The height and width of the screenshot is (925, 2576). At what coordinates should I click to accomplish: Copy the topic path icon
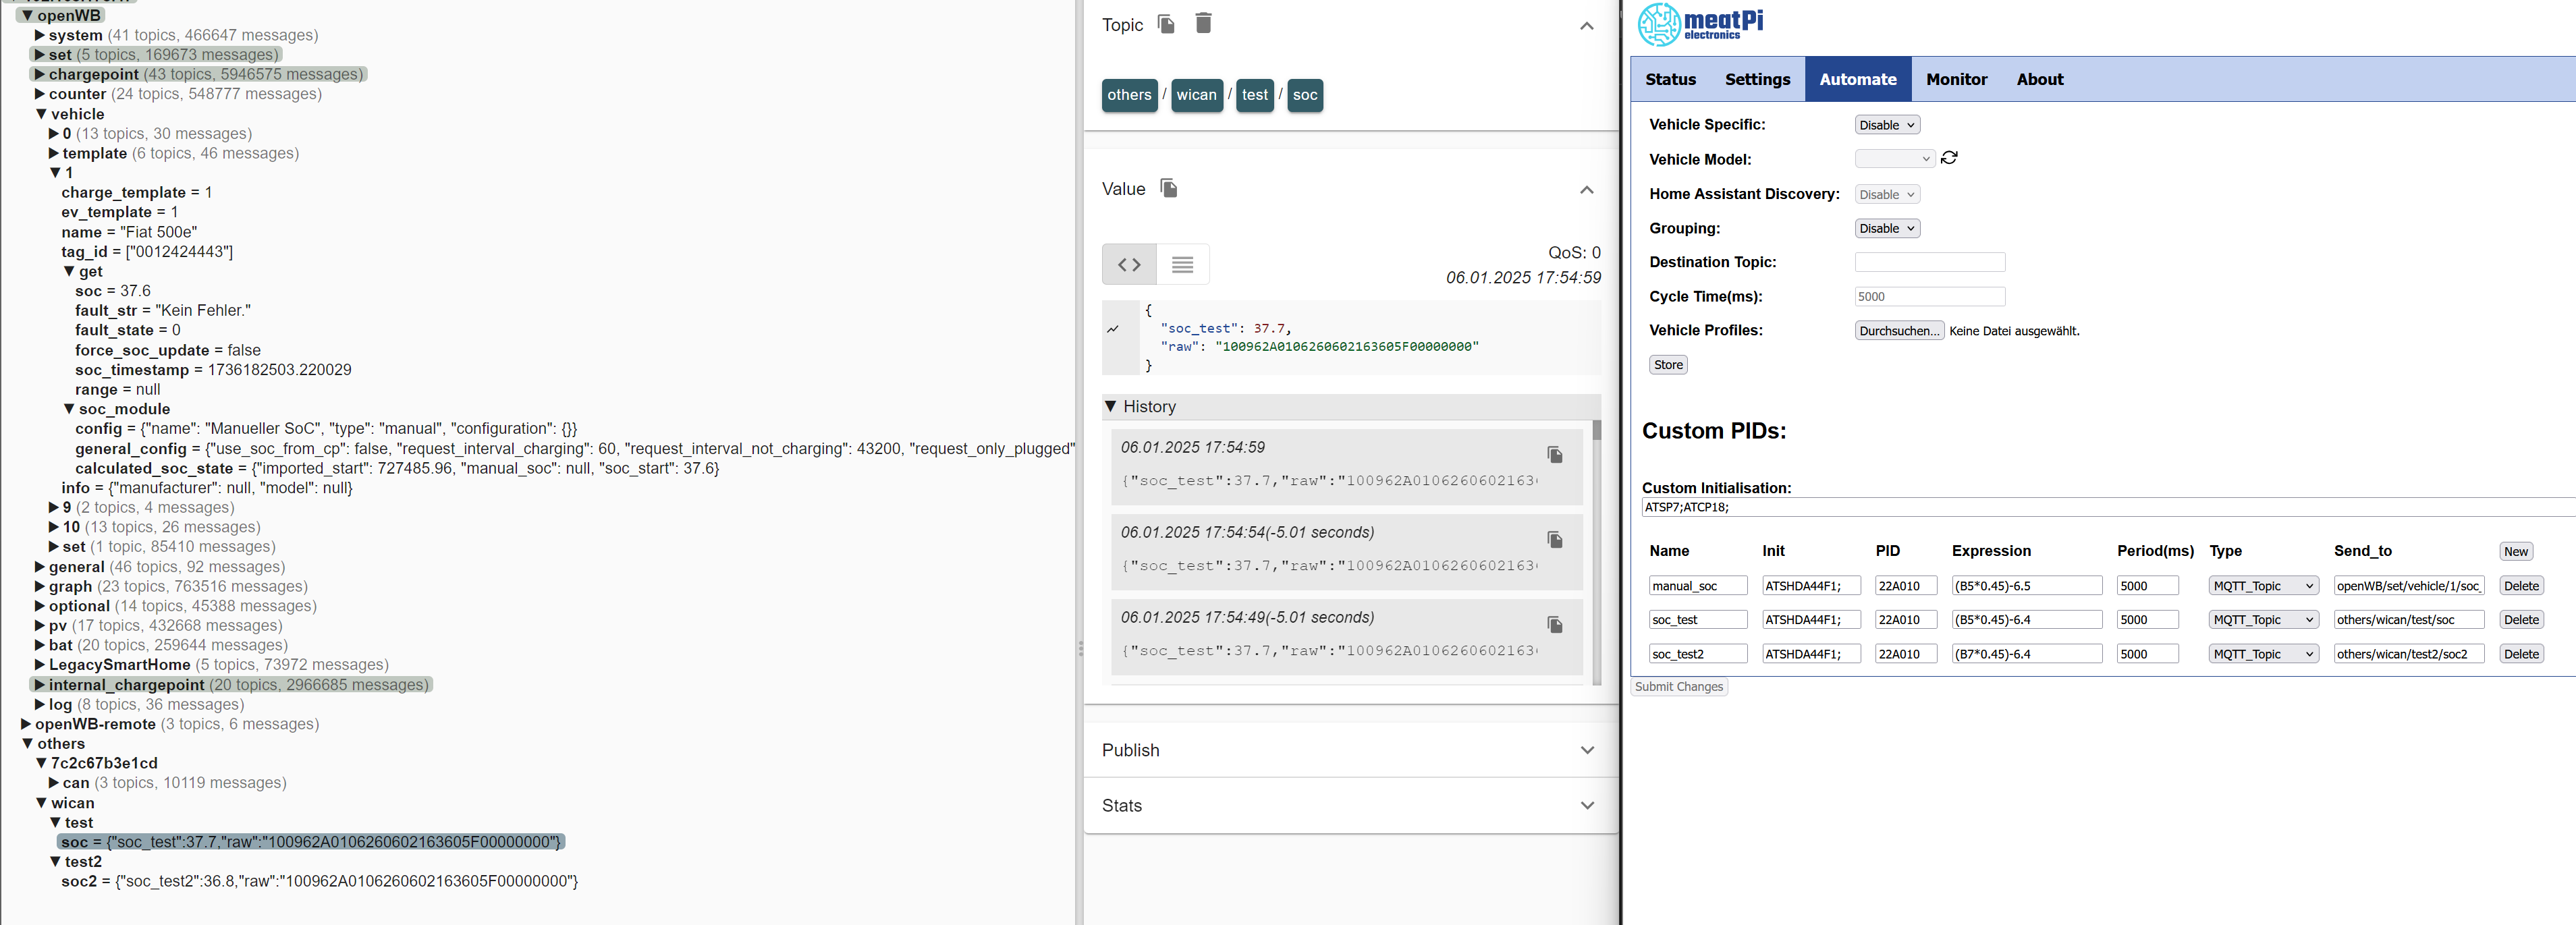(x=1165, y=24)
